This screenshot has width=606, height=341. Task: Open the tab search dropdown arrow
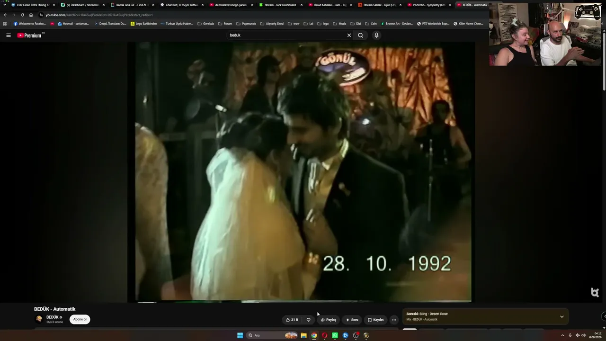[5, 5]
